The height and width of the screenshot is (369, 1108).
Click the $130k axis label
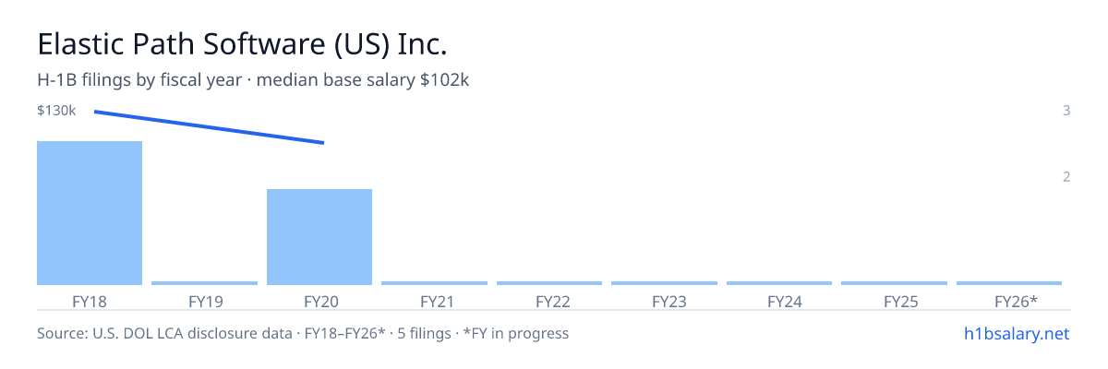(x=56, y=111)
